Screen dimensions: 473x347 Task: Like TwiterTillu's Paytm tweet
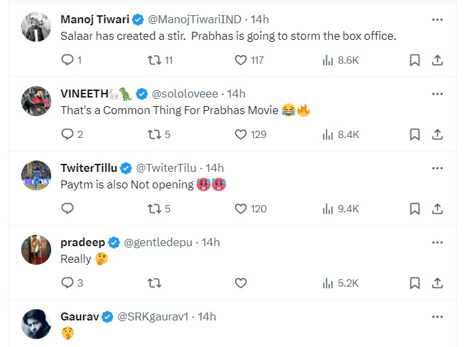(x=241, y=208)
